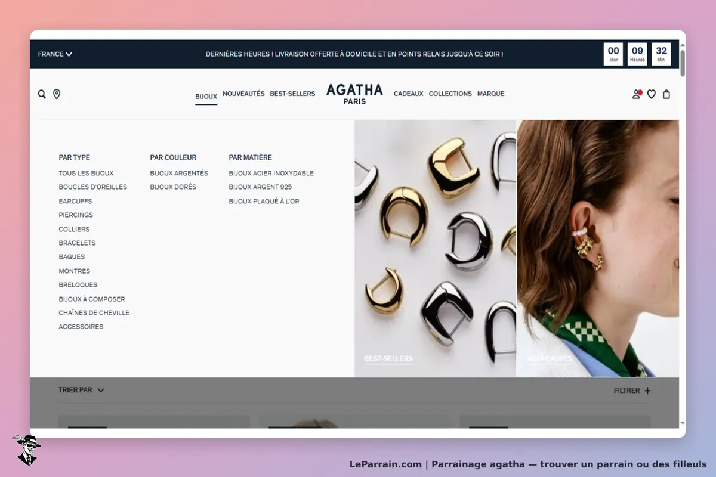Open BIJOUX PLAQUÉ À L'OR link

[264, 202]
